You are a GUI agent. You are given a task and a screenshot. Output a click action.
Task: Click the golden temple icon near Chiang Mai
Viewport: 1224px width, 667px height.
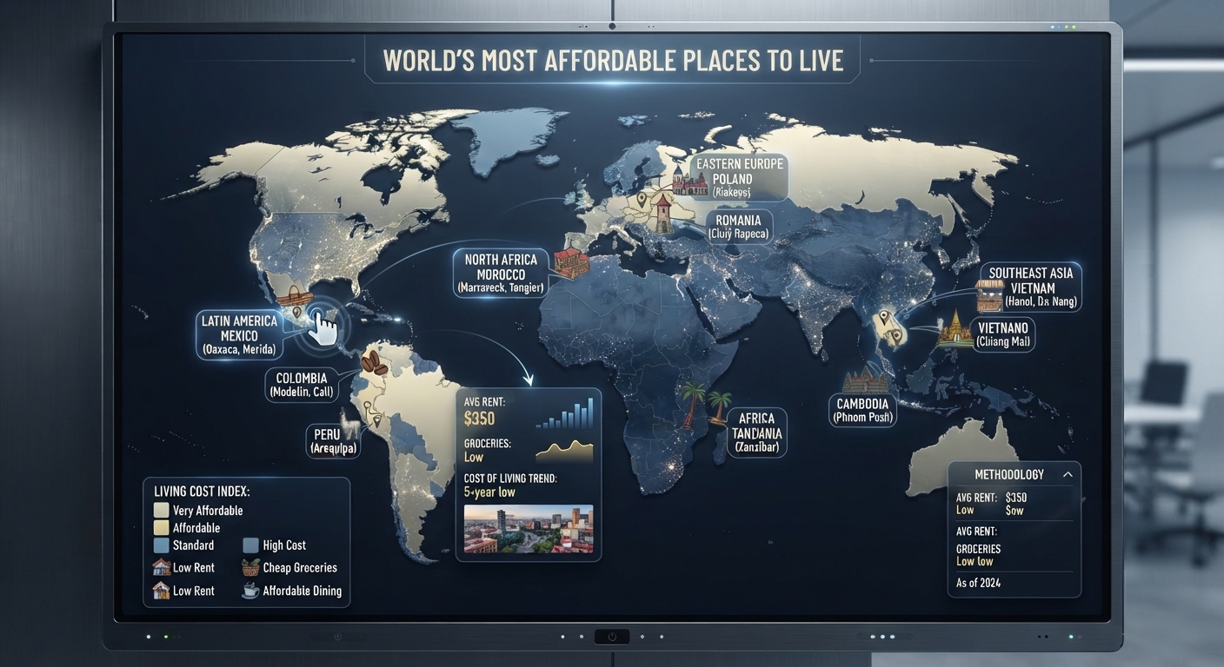point(954,329)
